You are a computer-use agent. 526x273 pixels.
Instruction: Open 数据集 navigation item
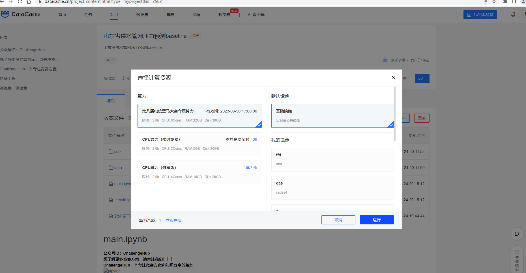[x=142, y=15]
